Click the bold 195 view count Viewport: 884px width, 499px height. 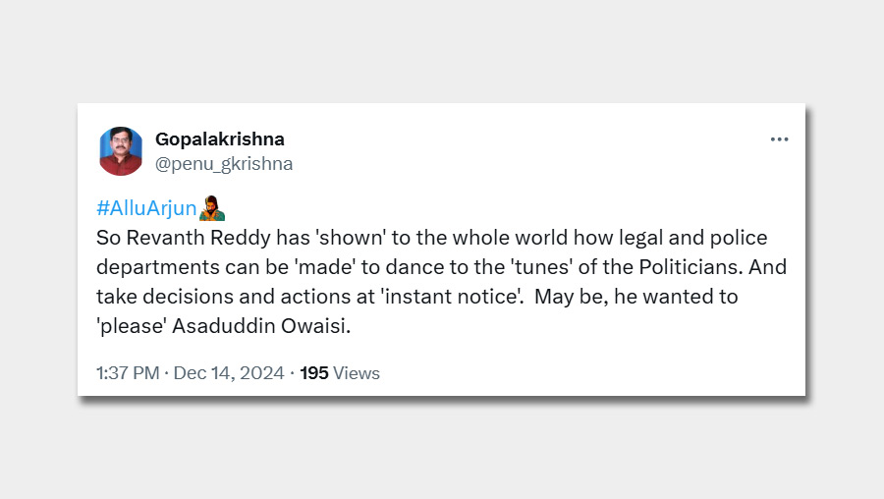click(x=314, y=373)
